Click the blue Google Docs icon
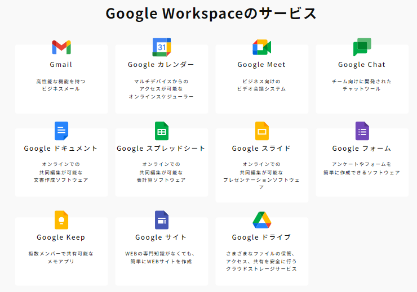 (61, 131)
